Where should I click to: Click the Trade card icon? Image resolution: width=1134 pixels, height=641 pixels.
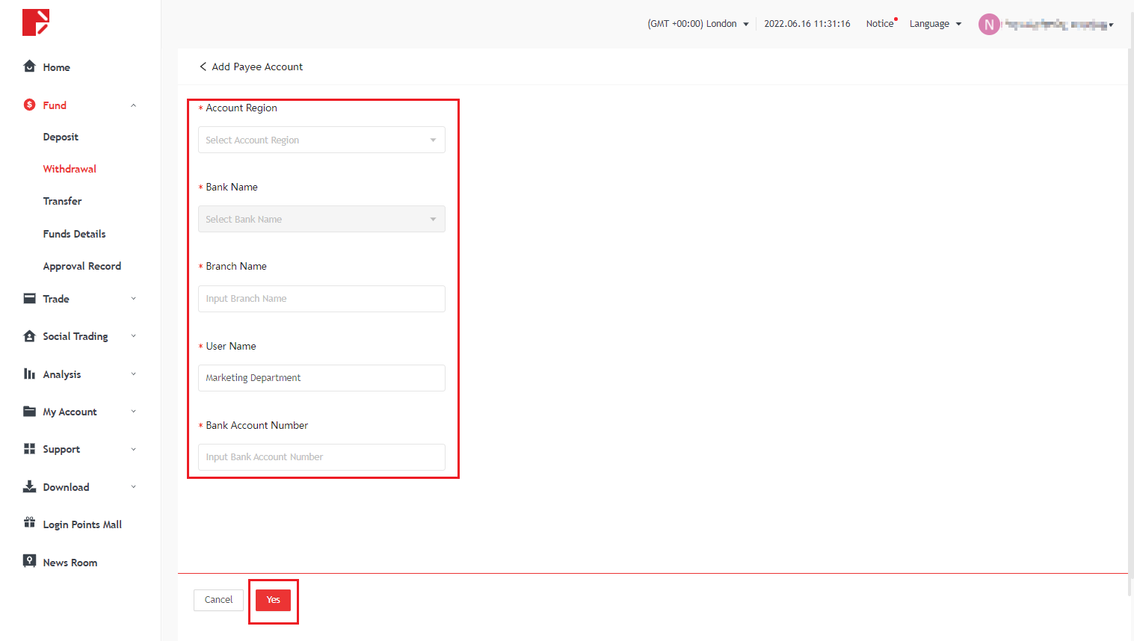[30, 299]
